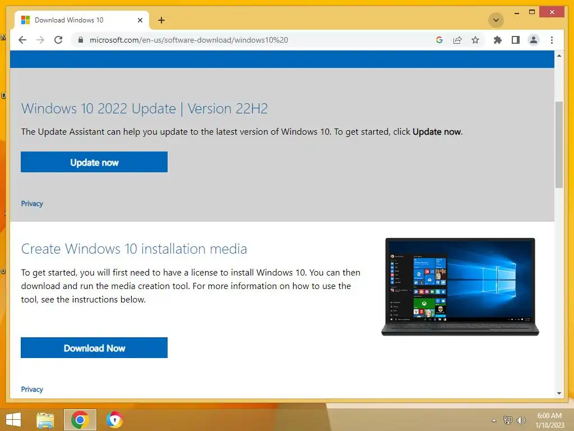Image resolution: width=574 pixels, height=431 pixels.
Task: Click the Update now button
Action: point(94,162)
